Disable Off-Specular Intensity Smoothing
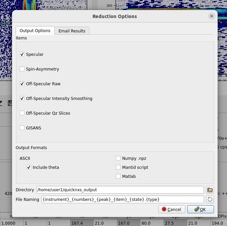This screenshot has height=226, width=227. click(22, 98)
